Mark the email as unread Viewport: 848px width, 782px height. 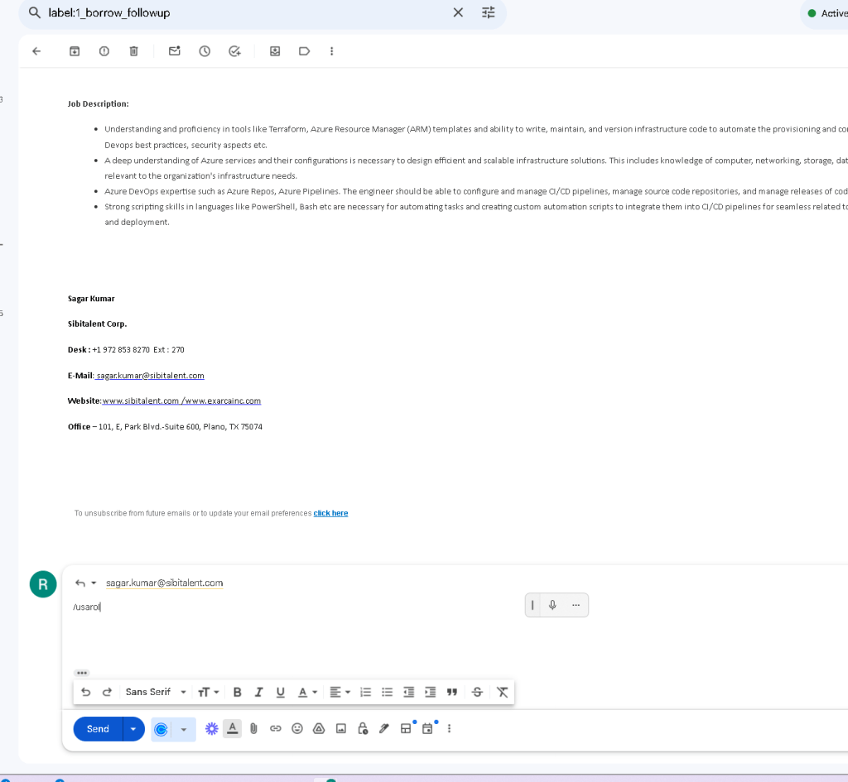174,51
